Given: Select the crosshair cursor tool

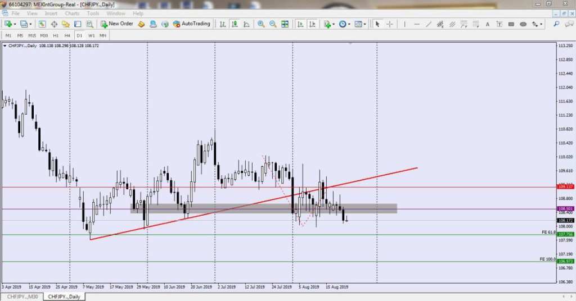Looking at the screenshot, I should [389, 24].
